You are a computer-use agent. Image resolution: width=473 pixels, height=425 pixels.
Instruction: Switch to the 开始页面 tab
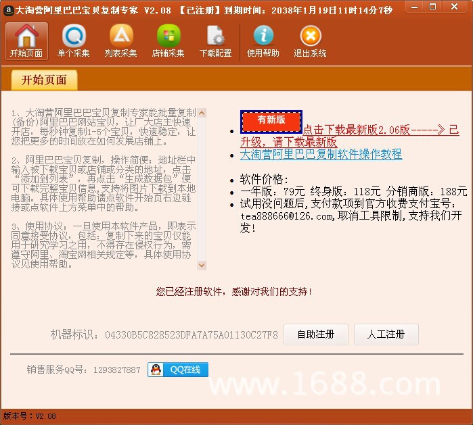pos(44,80)
